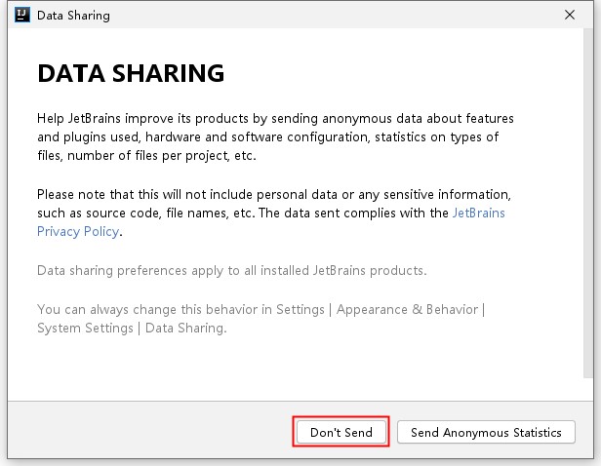
Task: Click 'such as source code, file names' text
Action: tap(145, 213)
